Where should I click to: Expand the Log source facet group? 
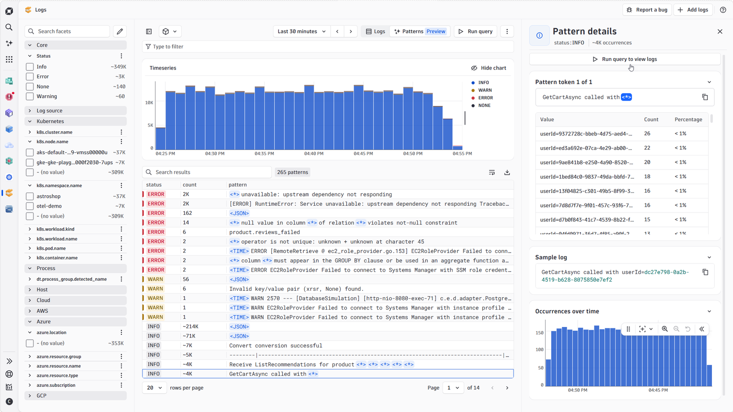point(76,111)
